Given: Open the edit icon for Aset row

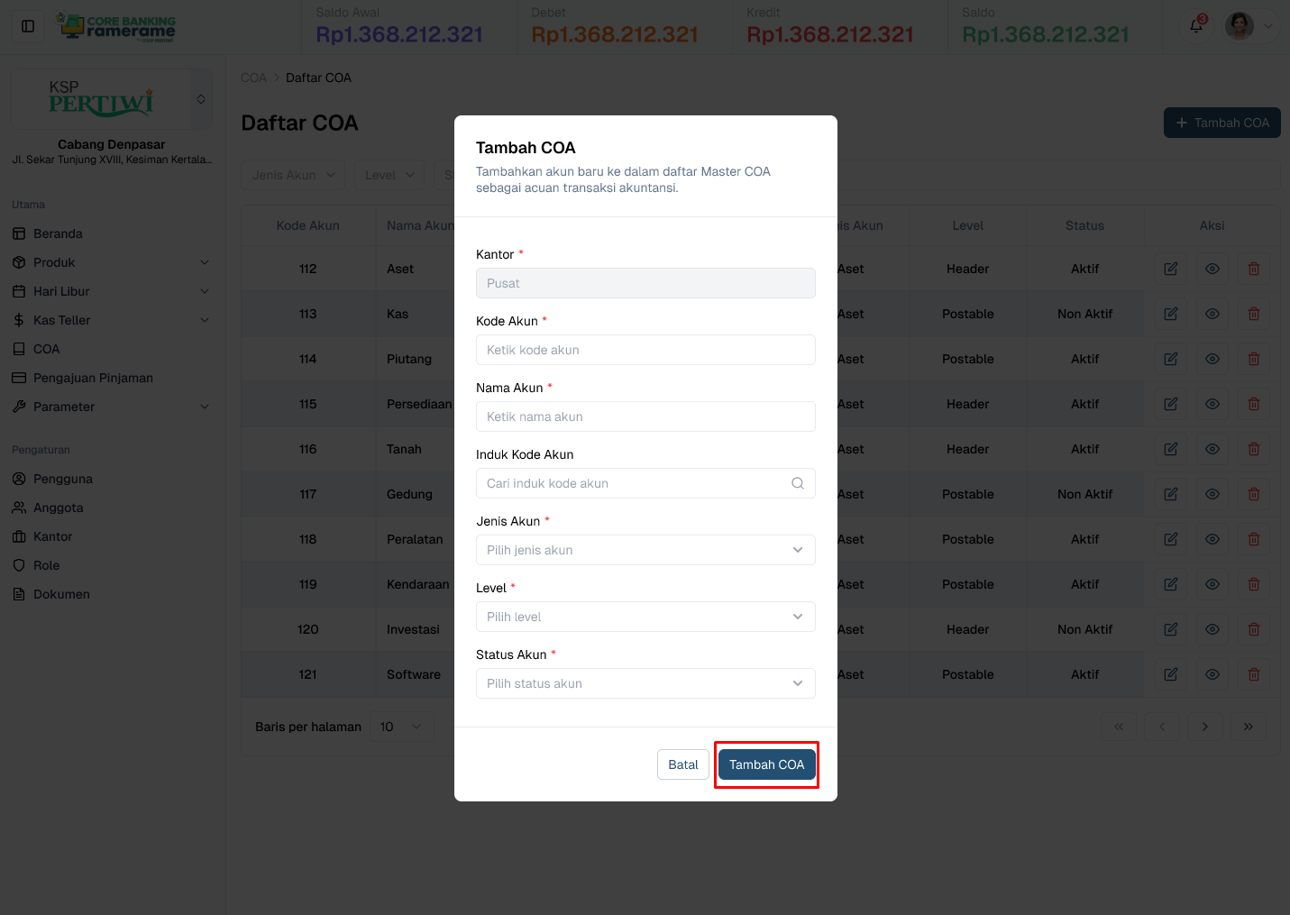Looking at the screenshot, I should [1170, 269].
